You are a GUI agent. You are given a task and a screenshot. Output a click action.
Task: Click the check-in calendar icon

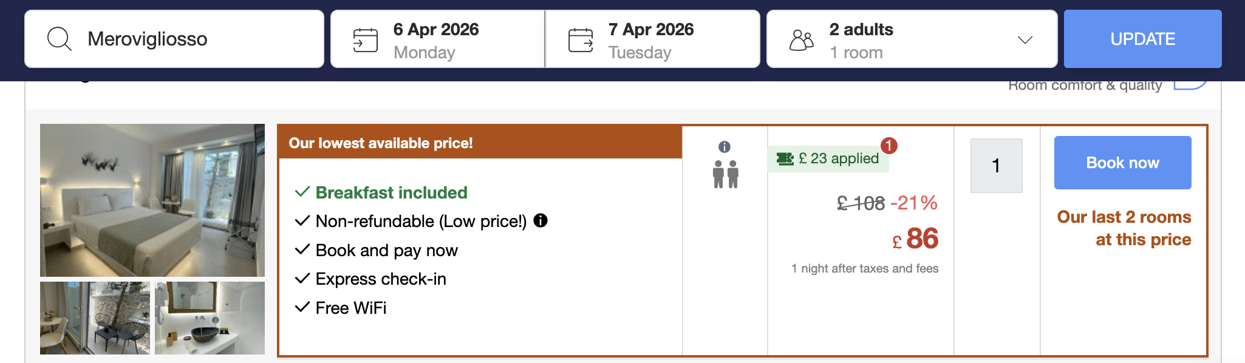coord(365,40)
